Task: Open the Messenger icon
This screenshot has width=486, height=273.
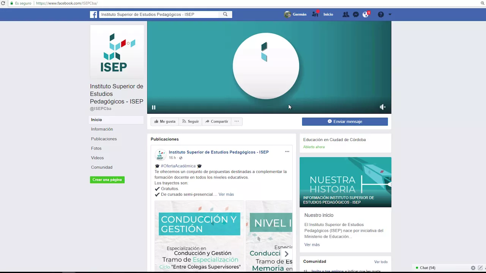Action: pos(356,14)
